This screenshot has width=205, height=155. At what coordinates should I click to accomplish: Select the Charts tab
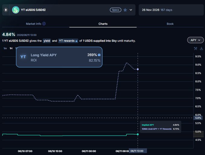click(x=103, y=24)
